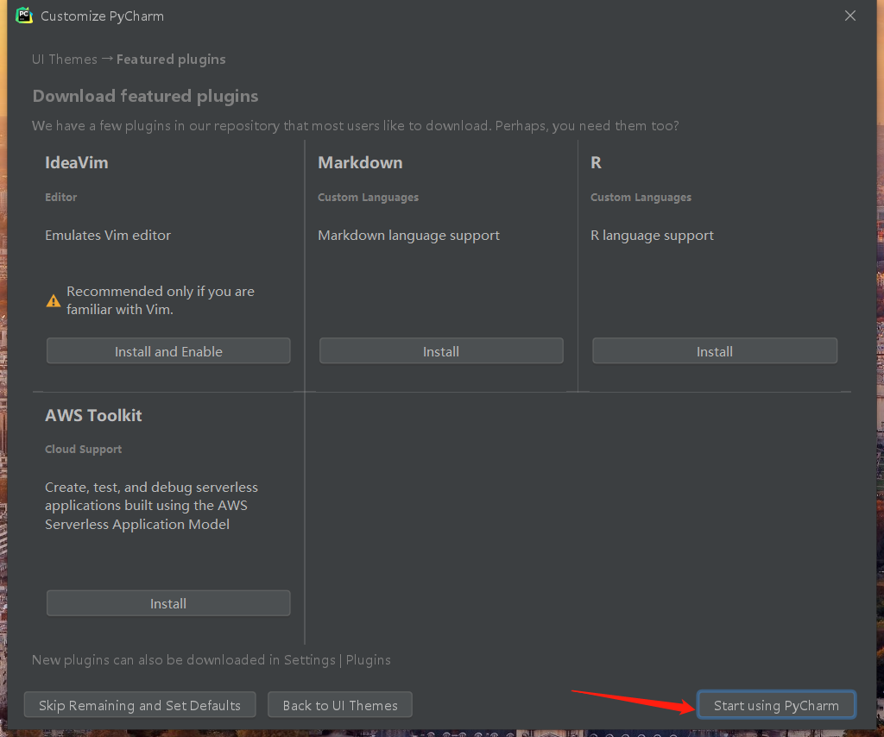
Task: Click the R language support description
Action: coord(653,236)
